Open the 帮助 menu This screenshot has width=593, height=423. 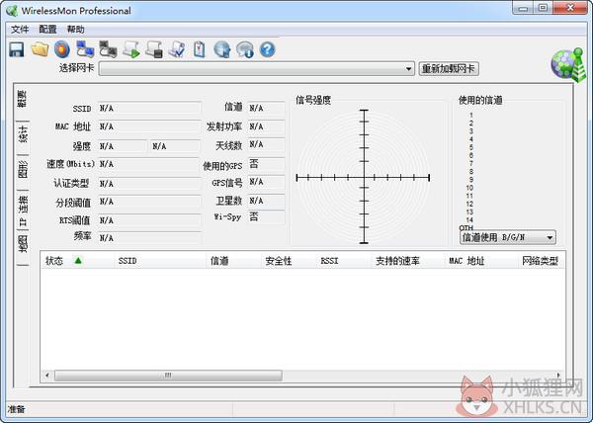[76, 30]
